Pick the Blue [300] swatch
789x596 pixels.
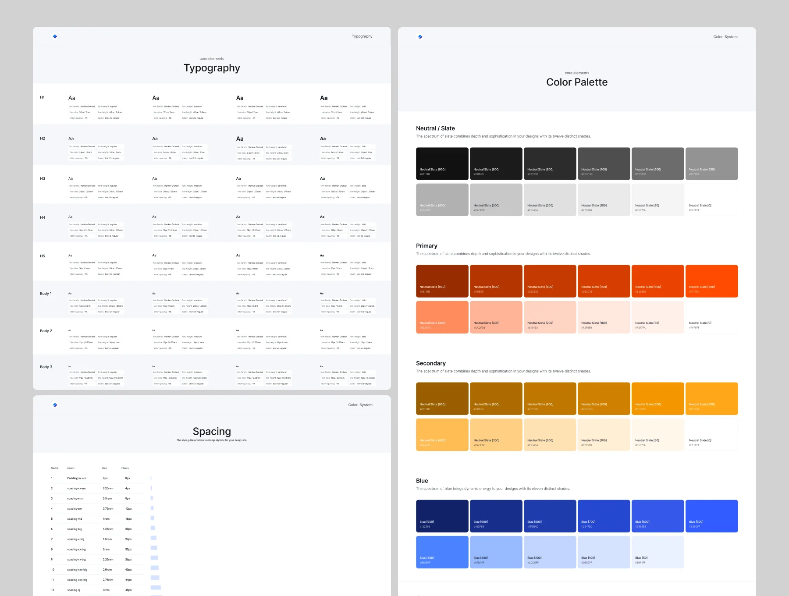tap(496, 552)
